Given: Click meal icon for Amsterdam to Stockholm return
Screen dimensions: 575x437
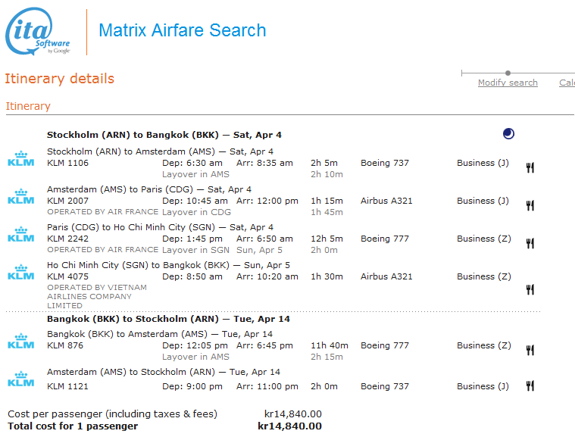Looking at the screenshot, I should tap(530, 386).
